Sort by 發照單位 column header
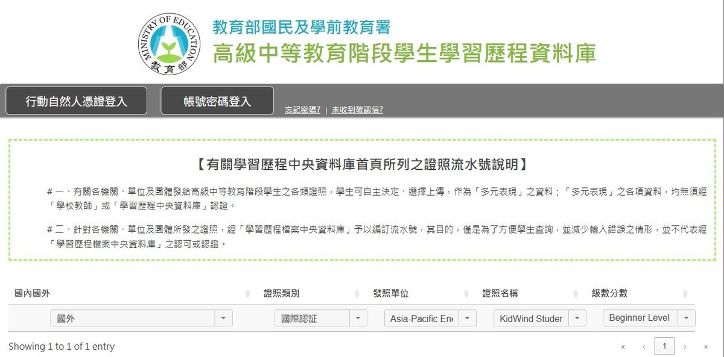Viewport: 724px width, 357px height. [x=391, y=293]
